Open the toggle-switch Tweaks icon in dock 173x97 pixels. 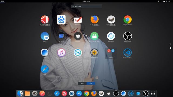35,93
